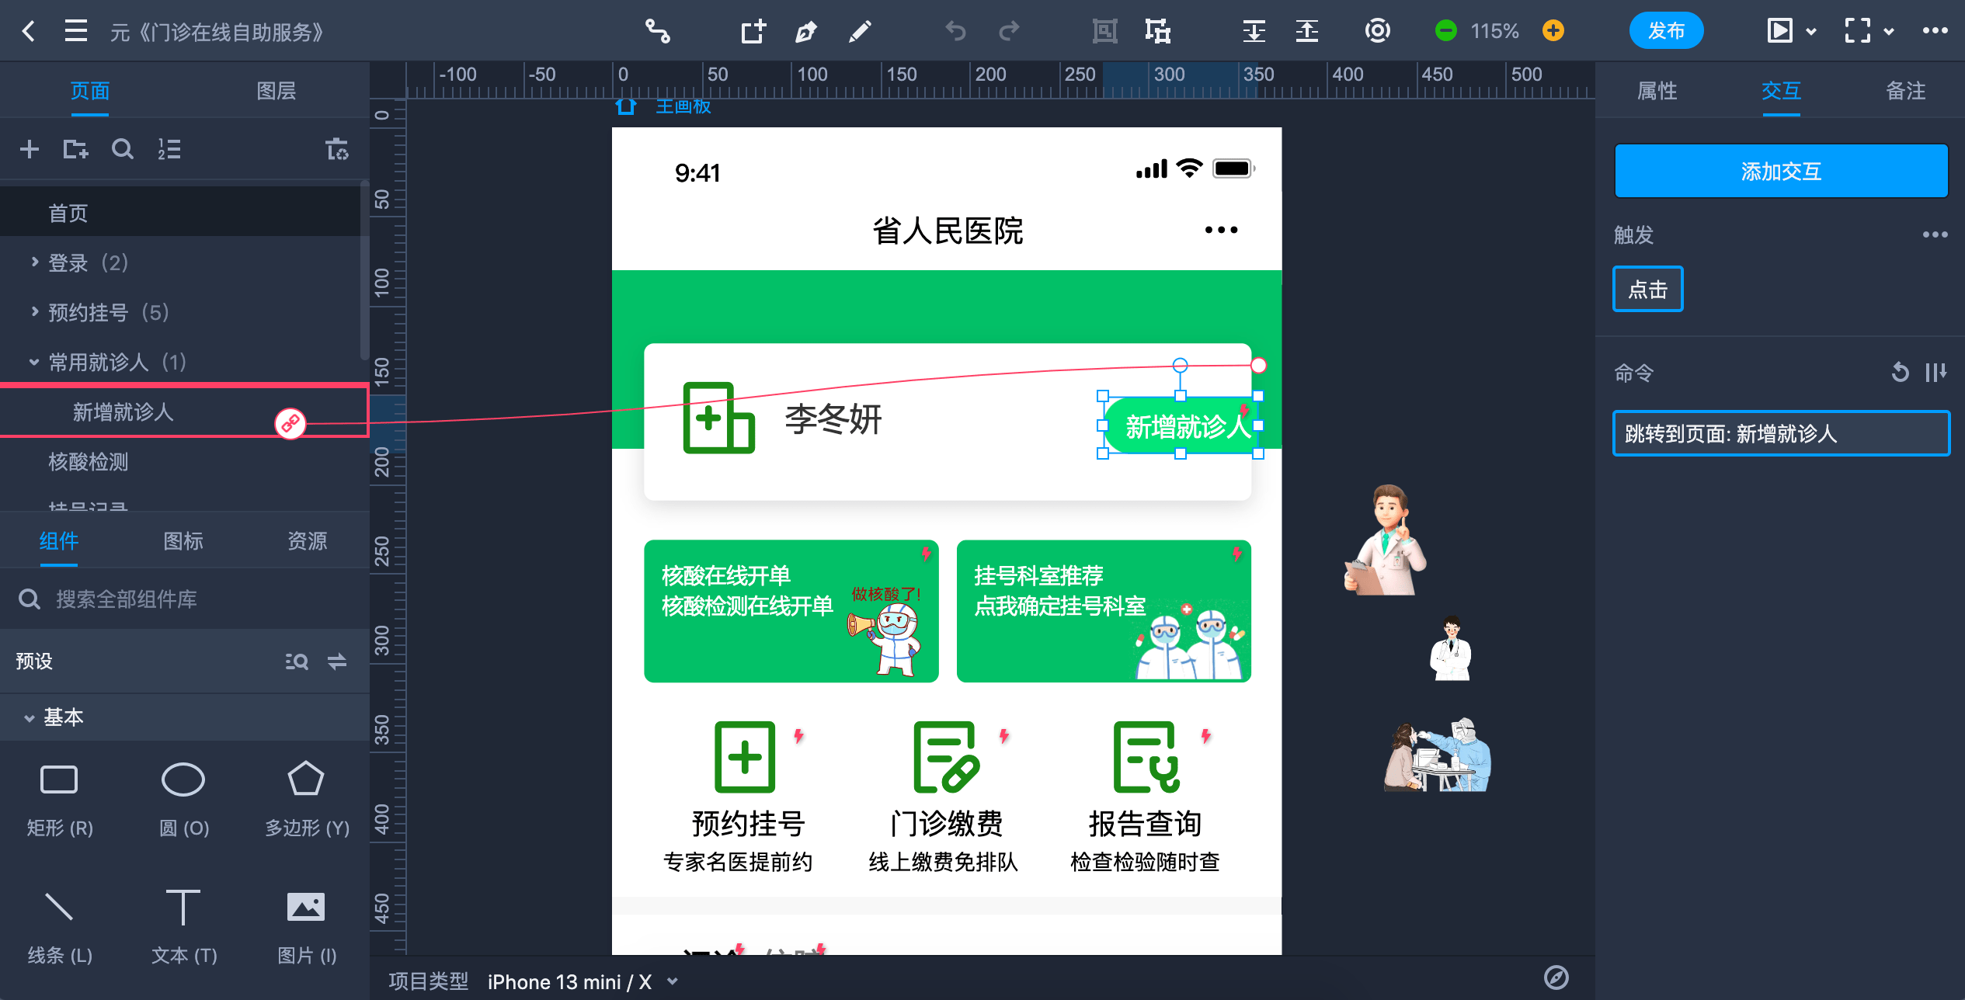Switch to the 备注 tab

point(1905,91)
